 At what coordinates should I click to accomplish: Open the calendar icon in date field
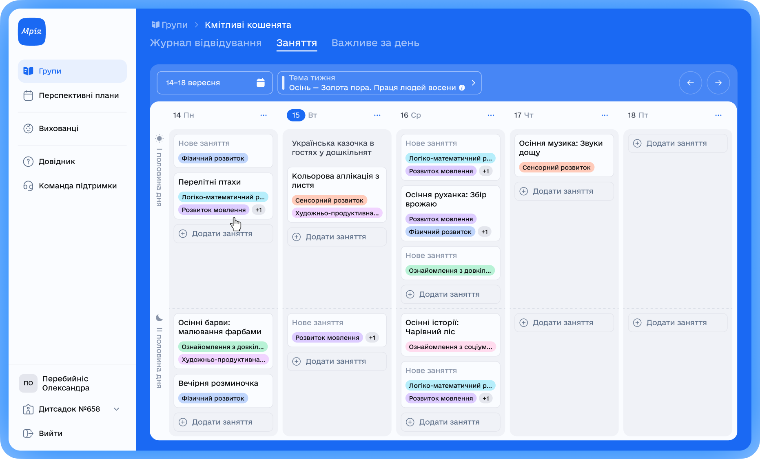click(x=260, y=83)
